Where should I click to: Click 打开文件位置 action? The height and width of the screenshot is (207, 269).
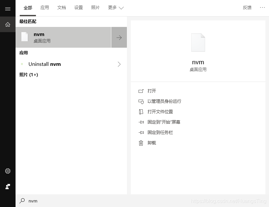point(160,112)
